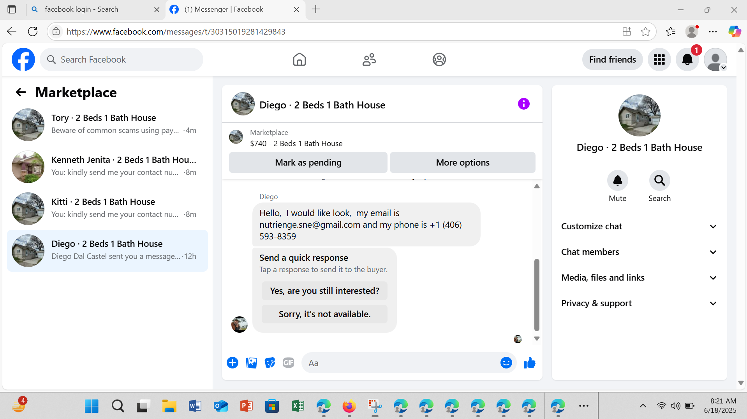Click the chat scrollbar thumb
The height and width of the screenshot is (419, 747).
click(537, 295)
